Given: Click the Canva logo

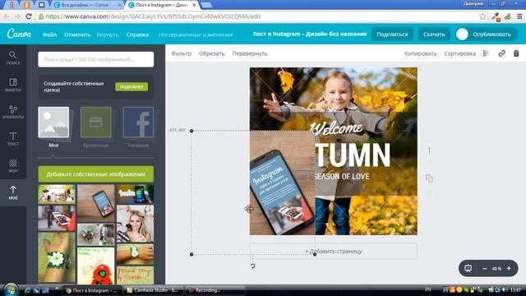Looking at the screenshot, I should point(19,34).
